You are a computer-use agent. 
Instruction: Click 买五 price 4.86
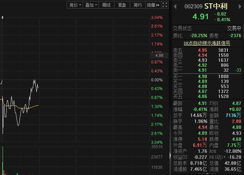click(203, 96)
